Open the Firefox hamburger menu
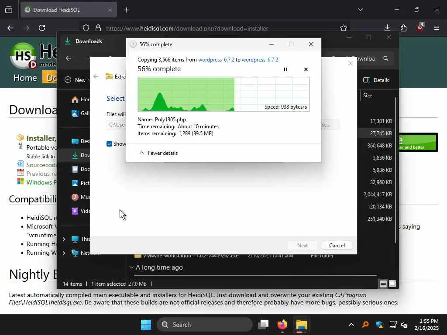The image size is (447, 335). tap(437, 28)
